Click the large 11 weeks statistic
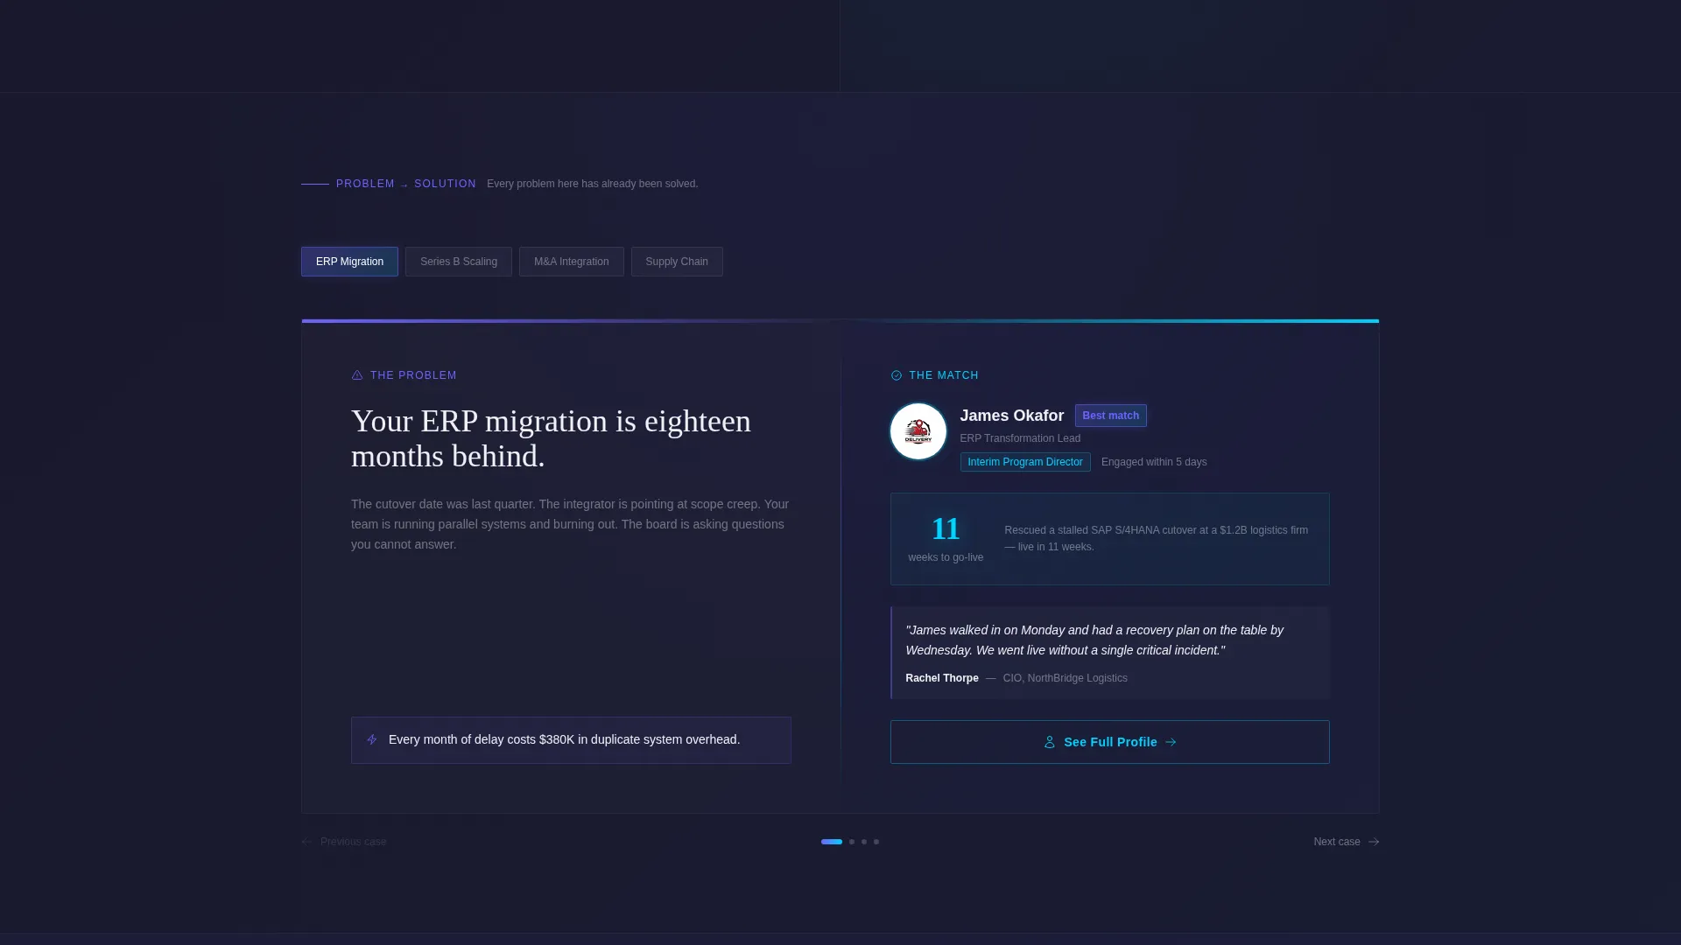Viewport: 1681px width, 945px height. click(946, 528)
